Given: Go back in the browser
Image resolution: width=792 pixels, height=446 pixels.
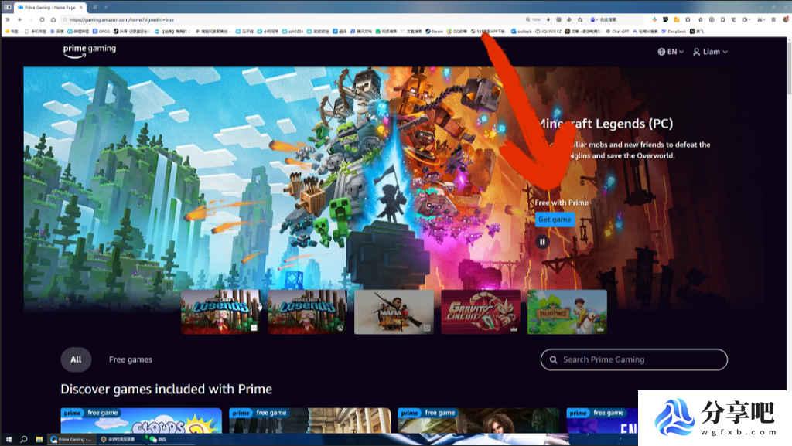Looking at the screenshot, I should (19, 19).
